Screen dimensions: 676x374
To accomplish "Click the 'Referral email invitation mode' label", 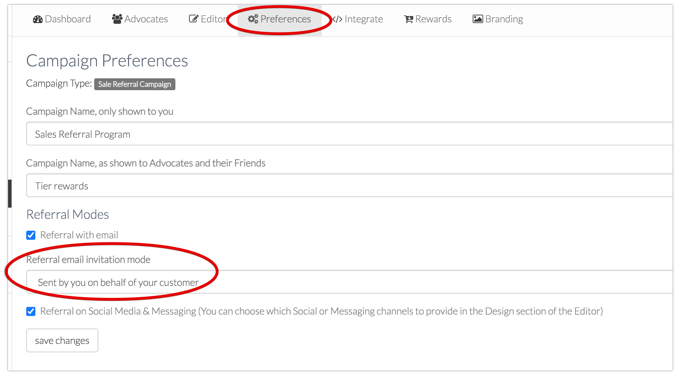I will click(89, 260).
